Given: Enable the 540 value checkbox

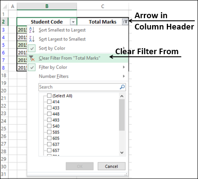Looking at the screenshot, I should coord(49,126).
